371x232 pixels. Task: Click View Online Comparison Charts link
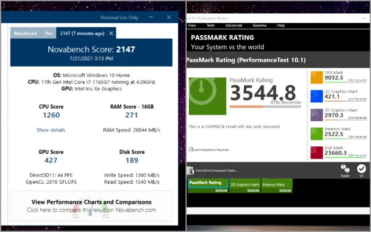216,171
